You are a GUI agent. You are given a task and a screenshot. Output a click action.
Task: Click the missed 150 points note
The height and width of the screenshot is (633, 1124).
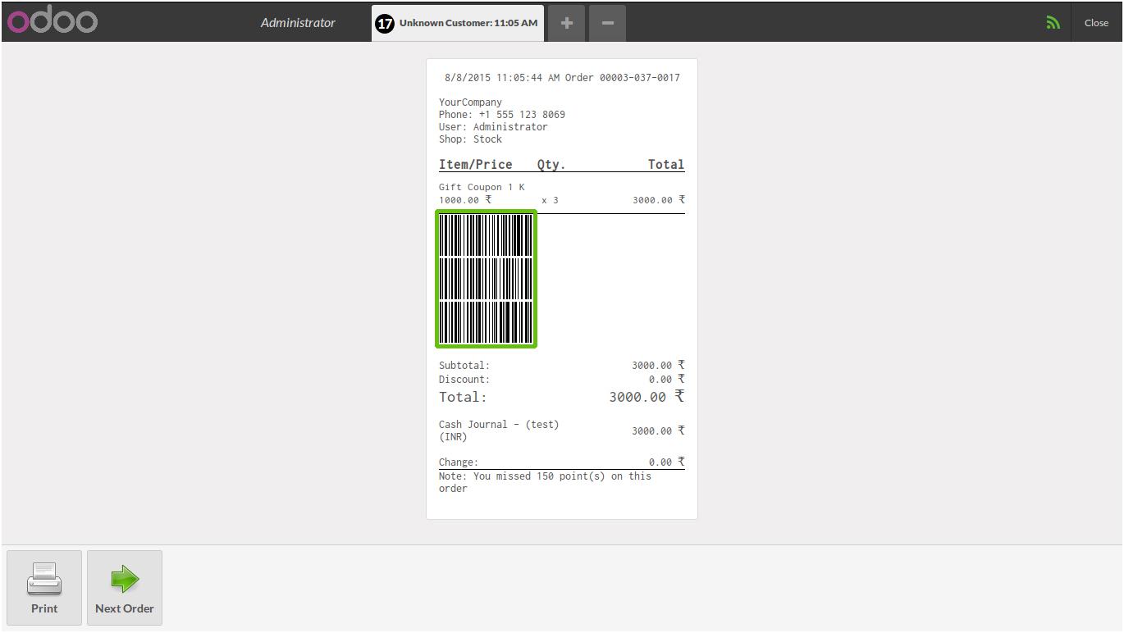[545, 482]
